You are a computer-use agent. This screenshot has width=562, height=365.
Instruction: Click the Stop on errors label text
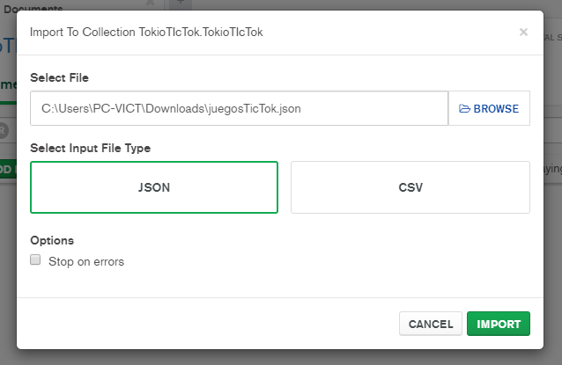pyautogui.click(x=86, y=261)
